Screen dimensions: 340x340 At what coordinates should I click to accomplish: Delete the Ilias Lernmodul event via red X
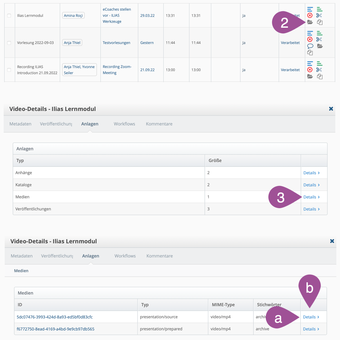point(310,15)
